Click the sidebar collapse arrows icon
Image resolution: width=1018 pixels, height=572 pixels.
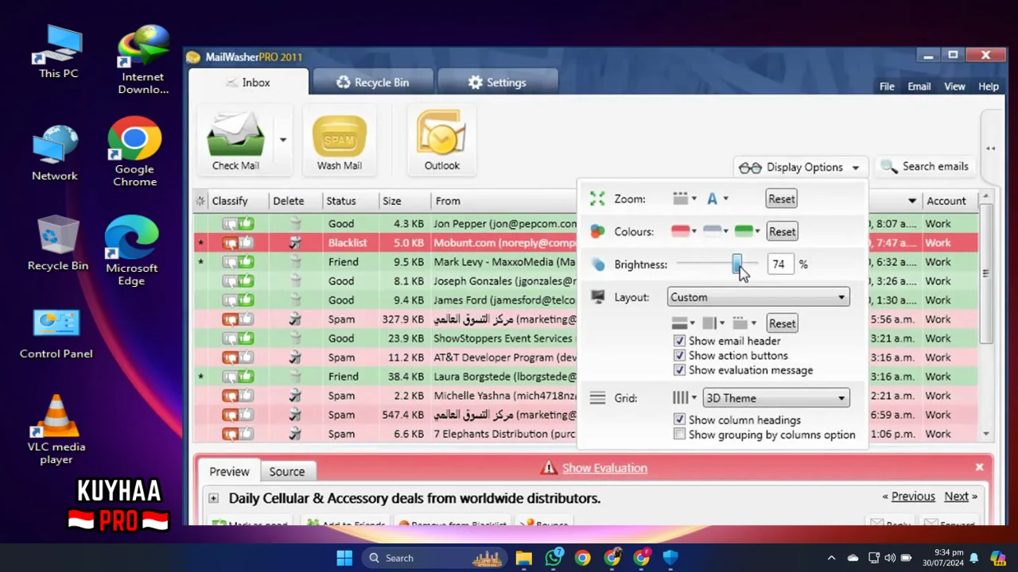(991, 149)
